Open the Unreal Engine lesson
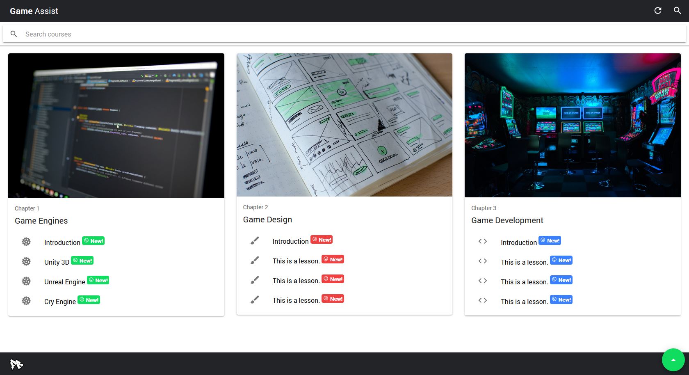689x375 pixels. (65, 282)
